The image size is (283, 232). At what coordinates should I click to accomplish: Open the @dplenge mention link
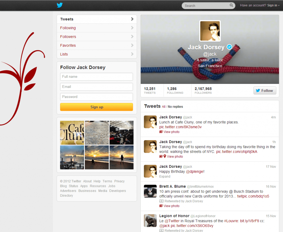[195, 172]
